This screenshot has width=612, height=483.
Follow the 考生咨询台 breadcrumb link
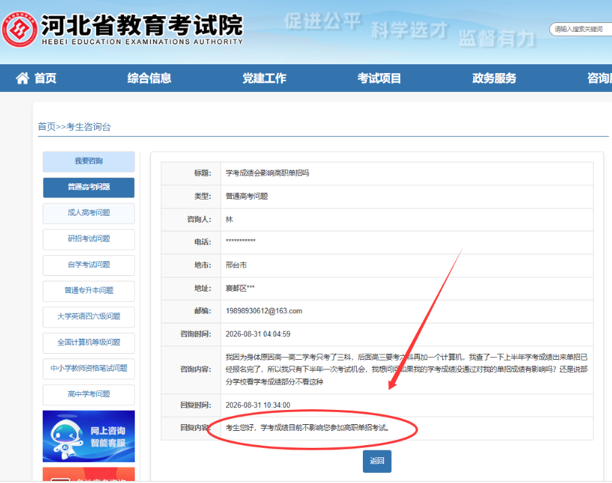tap(89, 127)
